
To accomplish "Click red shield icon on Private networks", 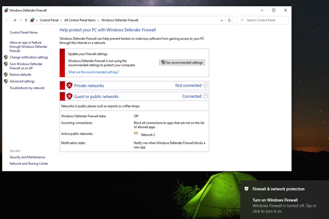I will [69, 86].
